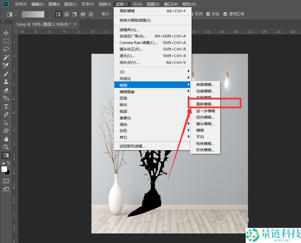
Task: Select the Hand tool
Action: click(x=6, y=139)
